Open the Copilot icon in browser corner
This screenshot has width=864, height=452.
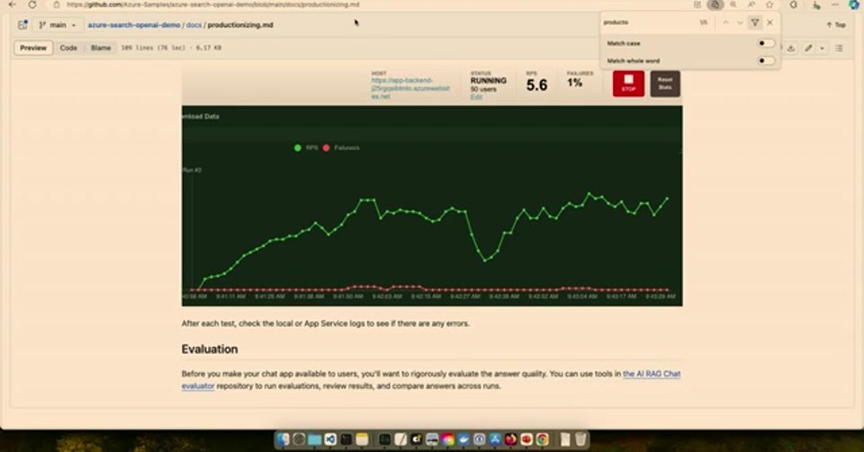853,4
